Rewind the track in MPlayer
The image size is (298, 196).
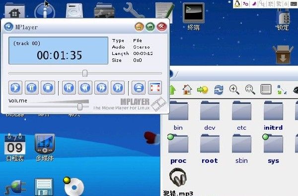(x=85, y=88)
